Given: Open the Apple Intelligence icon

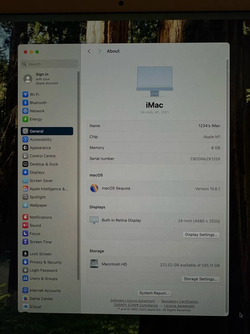Looking at the screenshot, I should [25, 189].
